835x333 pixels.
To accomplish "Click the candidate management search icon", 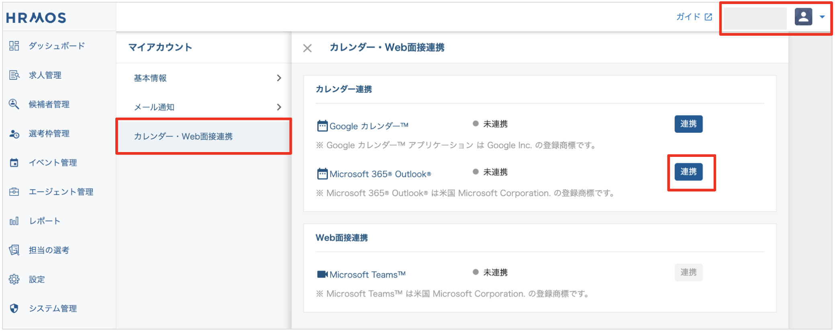I will click(x=14, y=104).
